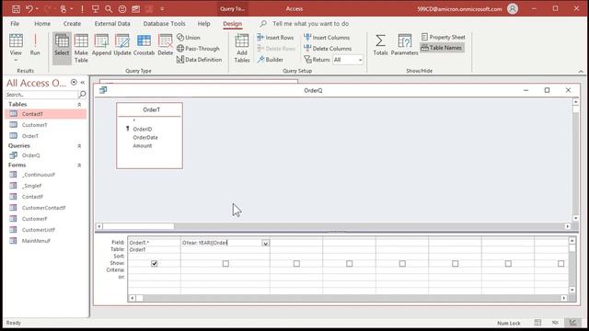Click Insert Columns in Query Setup
The image size is (589, 331).
[x=327, y=38]
